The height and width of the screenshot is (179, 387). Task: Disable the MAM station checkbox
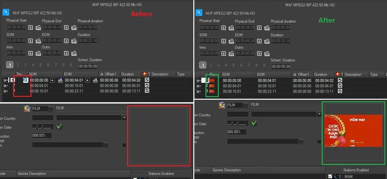(x=330, y=176)
